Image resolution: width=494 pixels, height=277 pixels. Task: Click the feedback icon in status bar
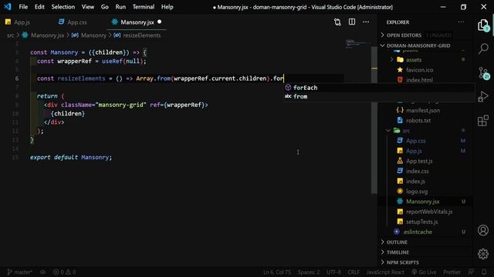471,272
